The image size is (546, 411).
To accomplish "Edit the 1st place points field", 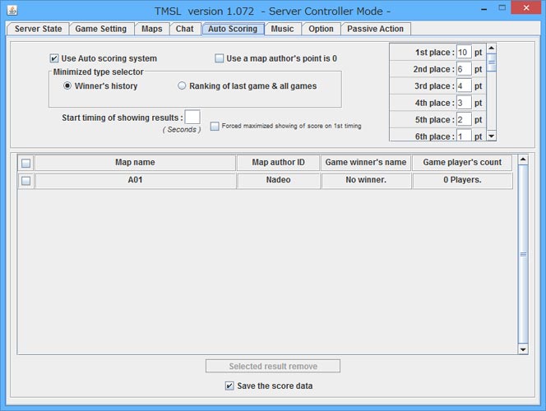I will point(464,53).
